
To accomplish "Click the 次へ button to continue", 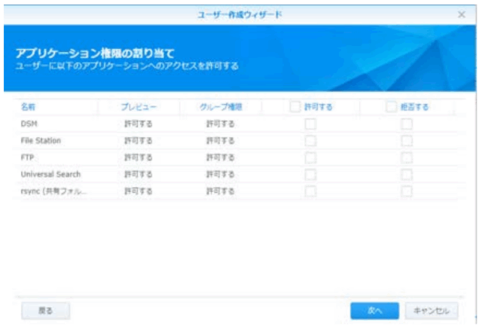I will 374,310.
